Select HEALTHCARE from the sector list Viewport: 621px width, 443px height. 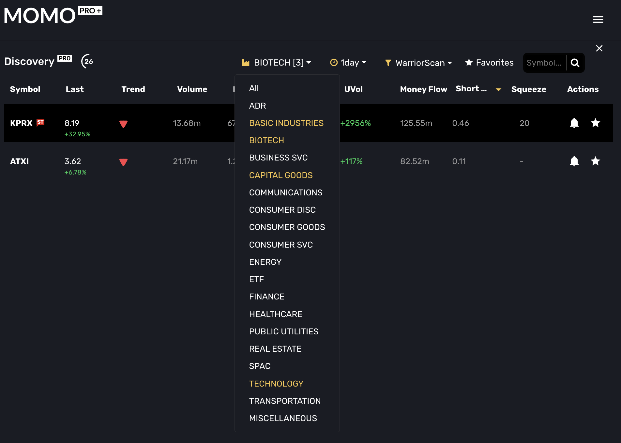point(276,314)
